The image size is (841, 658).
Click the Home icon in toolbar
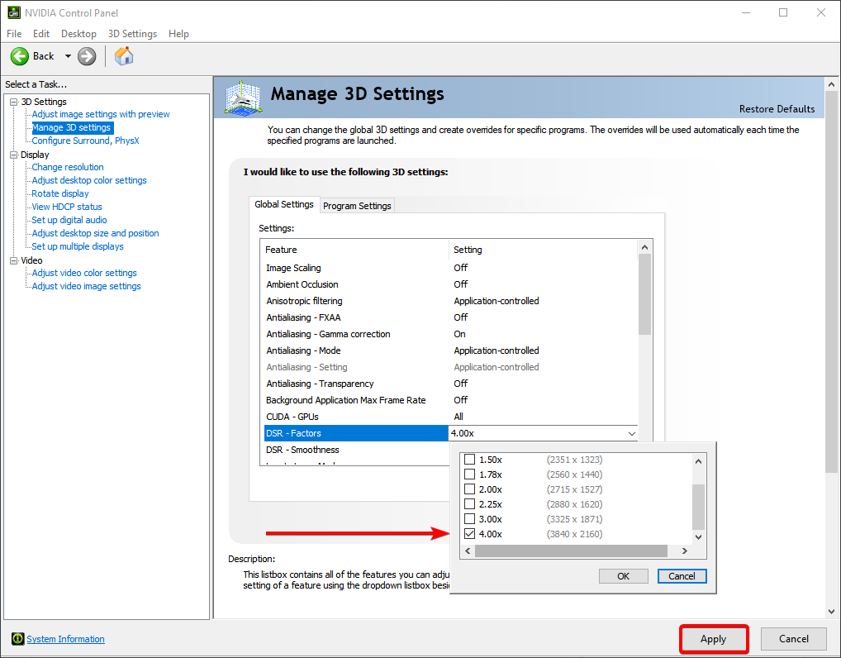(124, 56)
